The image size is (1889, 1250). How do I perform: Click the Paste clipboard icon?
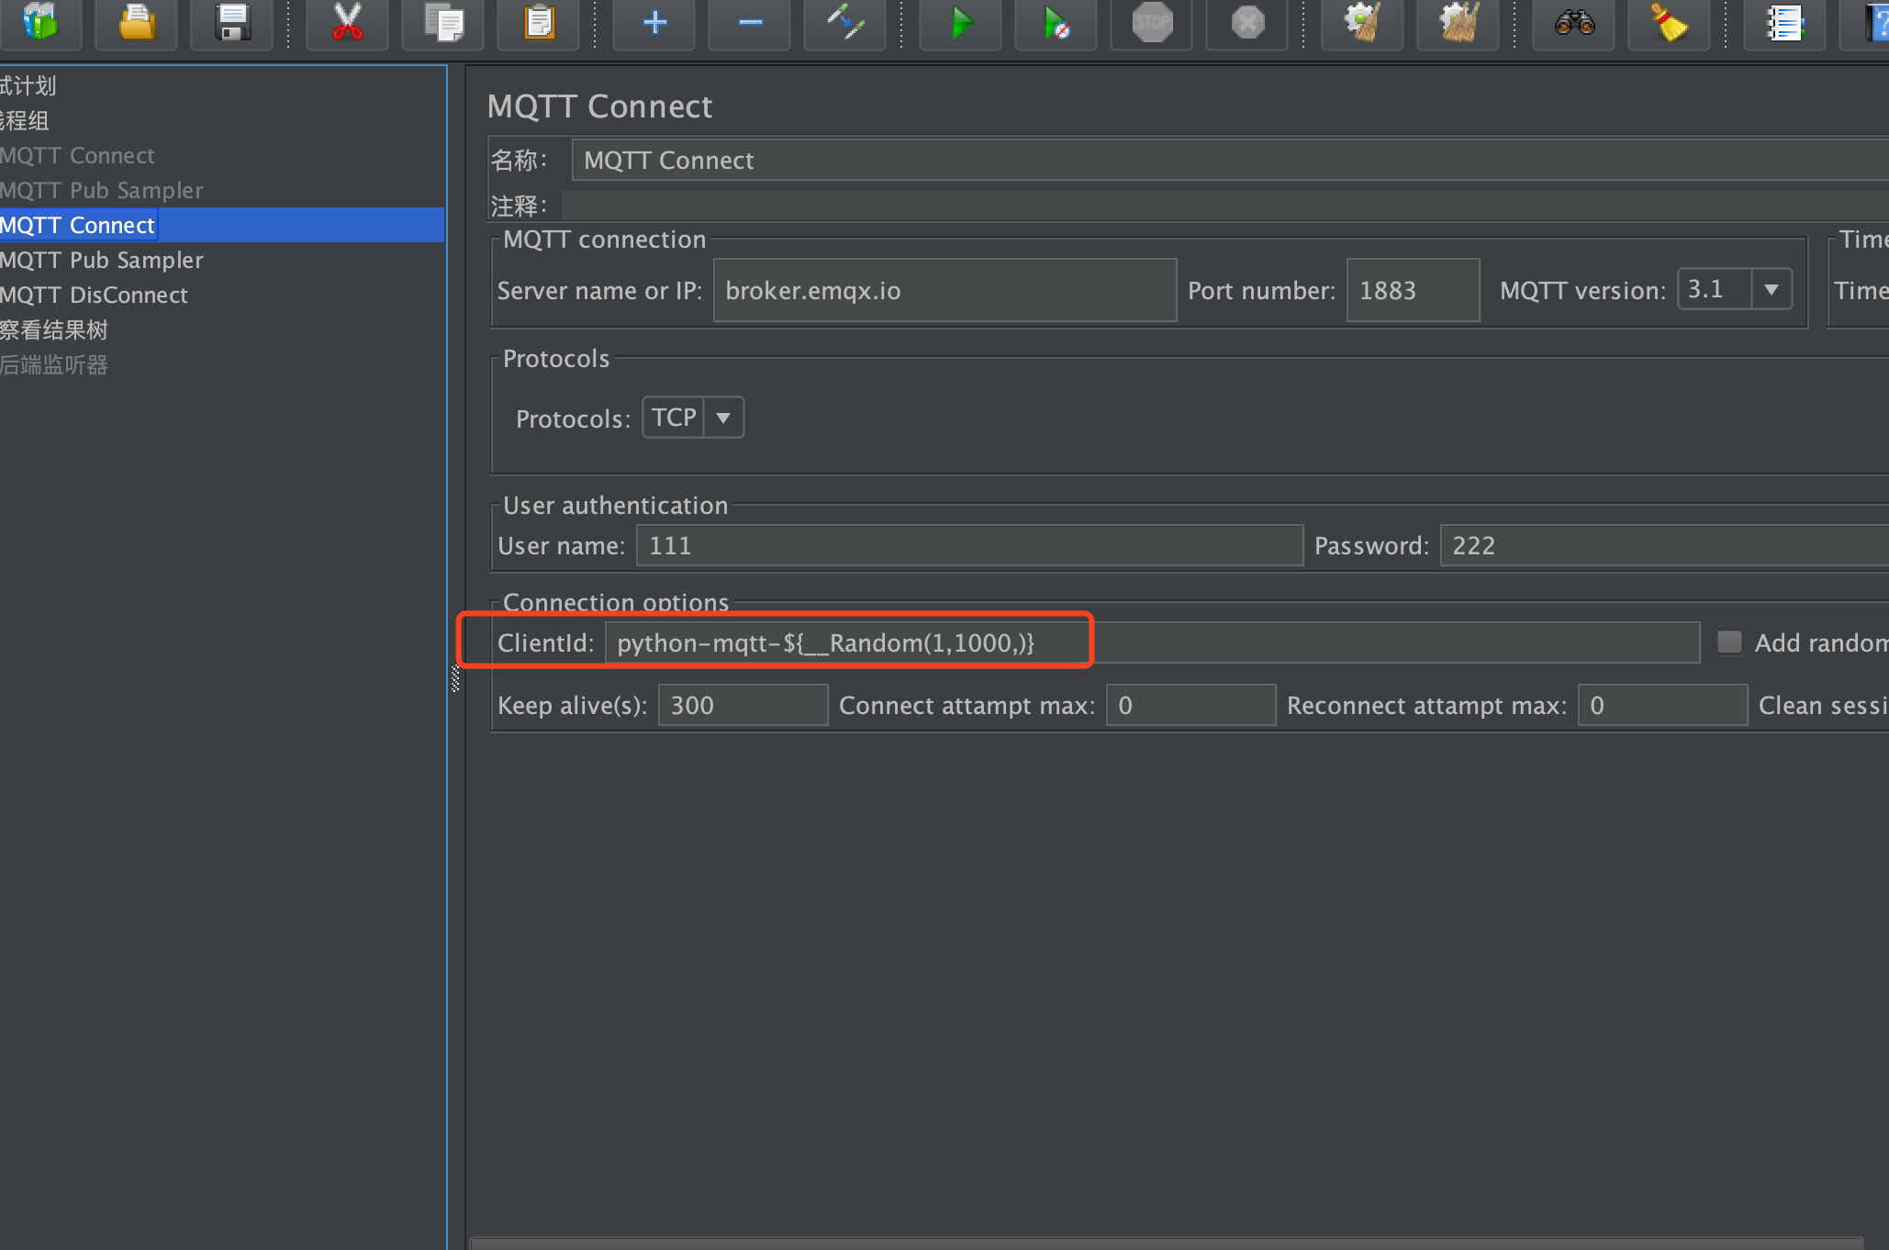[x=539, y=22]
